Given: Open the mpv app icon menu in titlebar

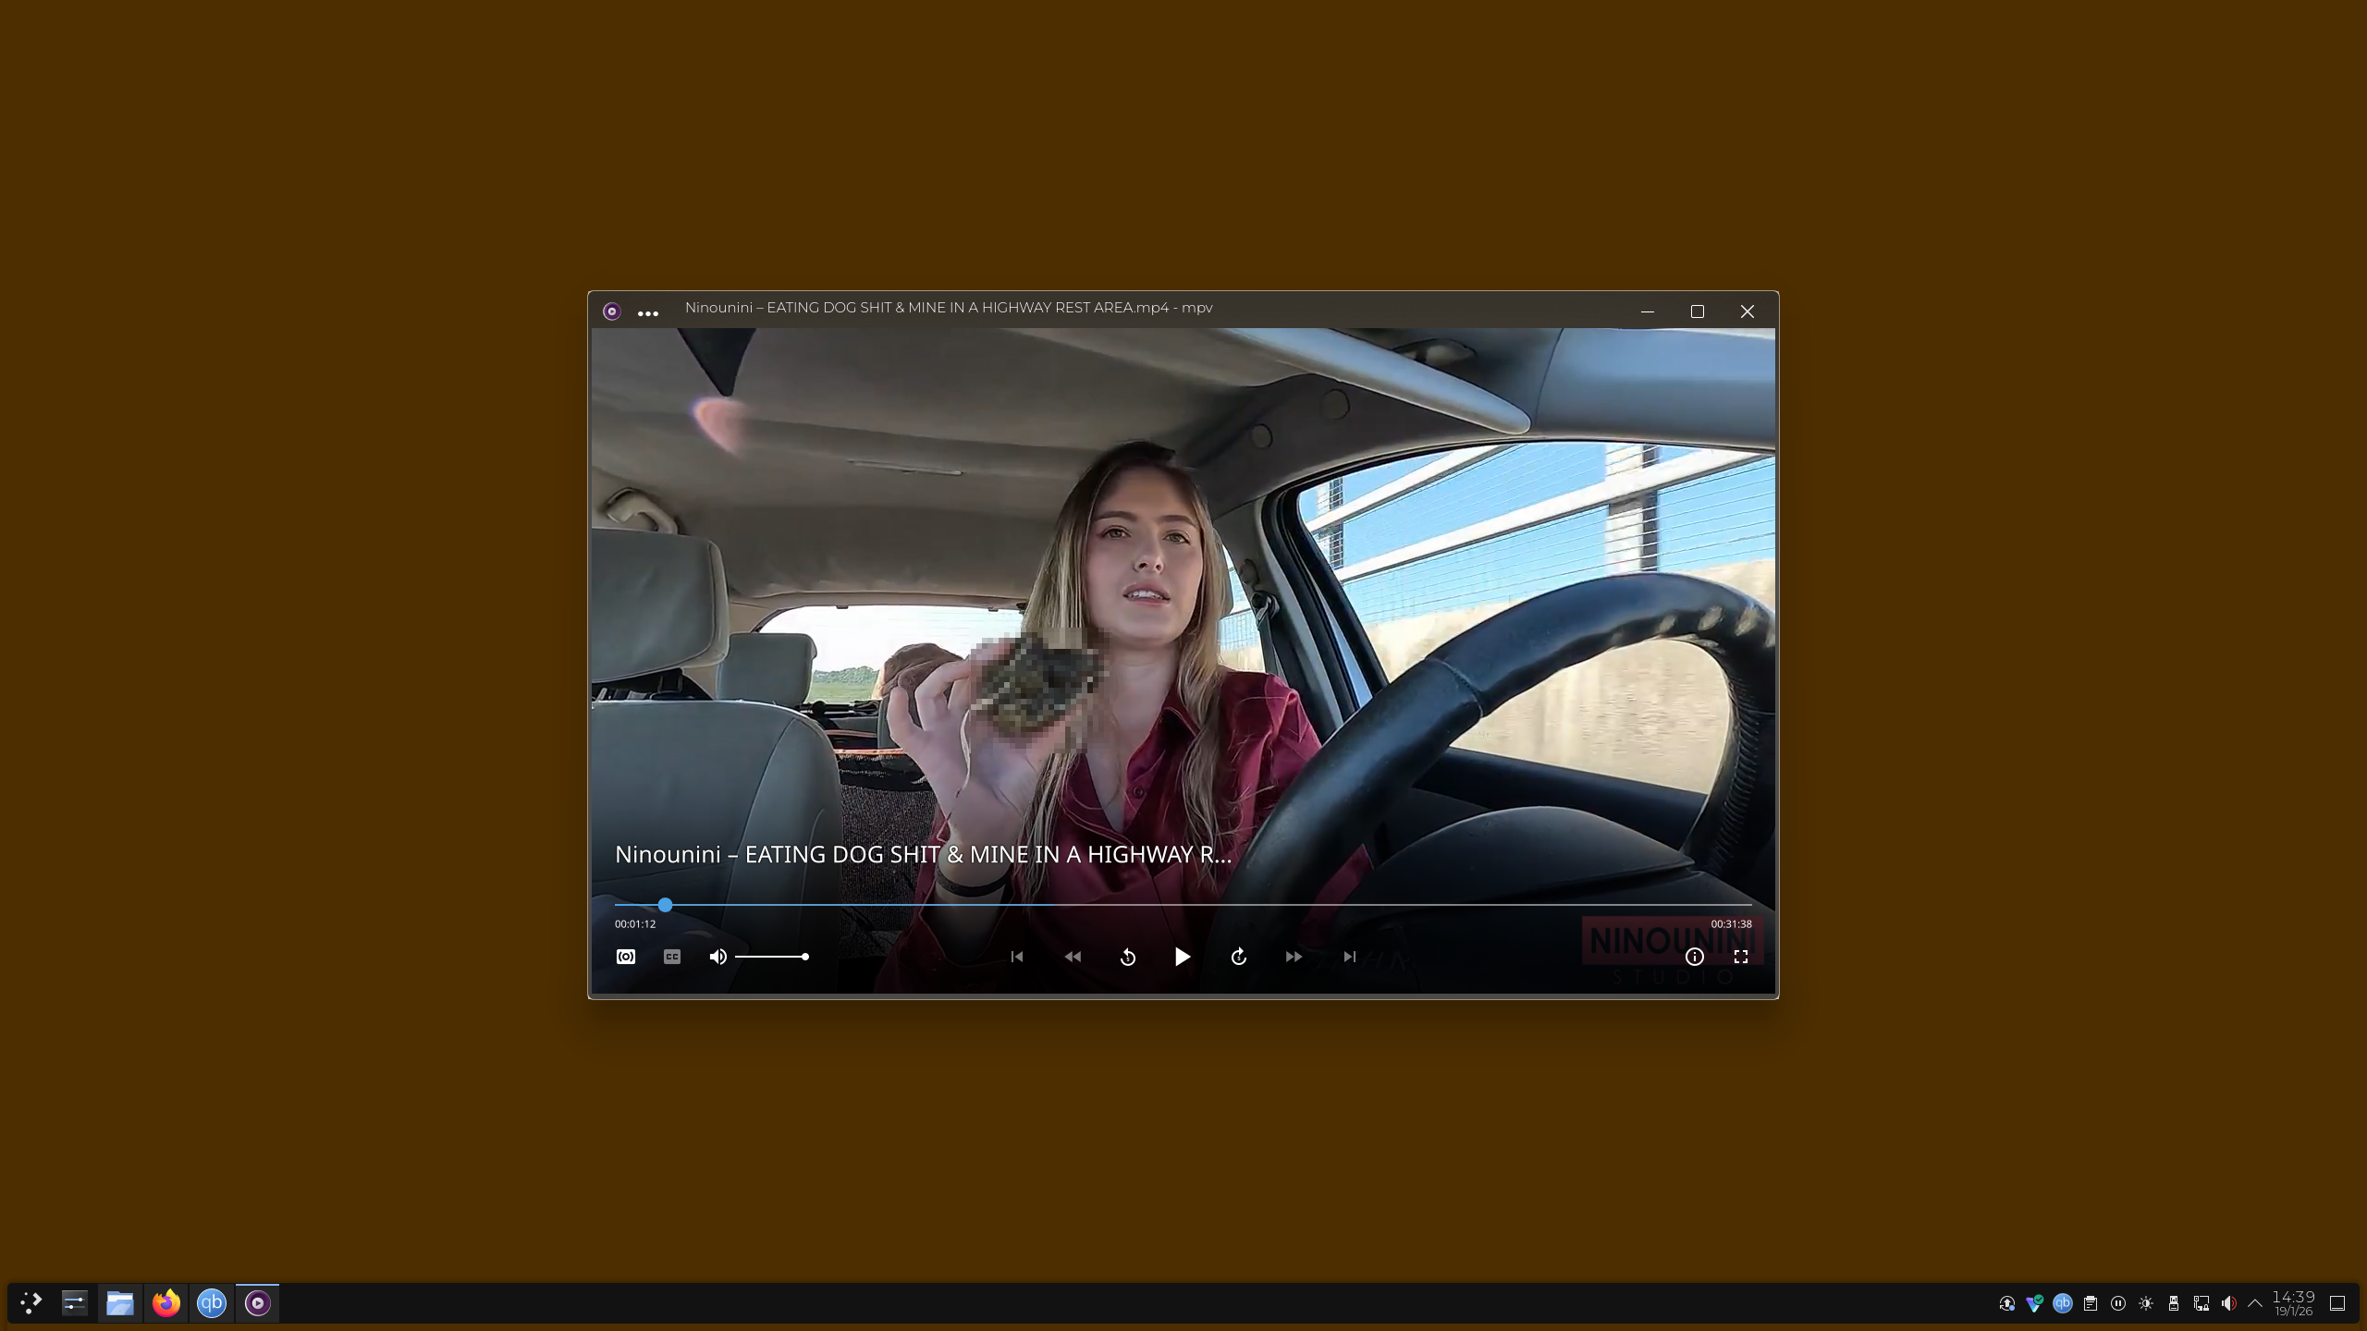Looking at the screenshot, I should [x=611, y=311].
